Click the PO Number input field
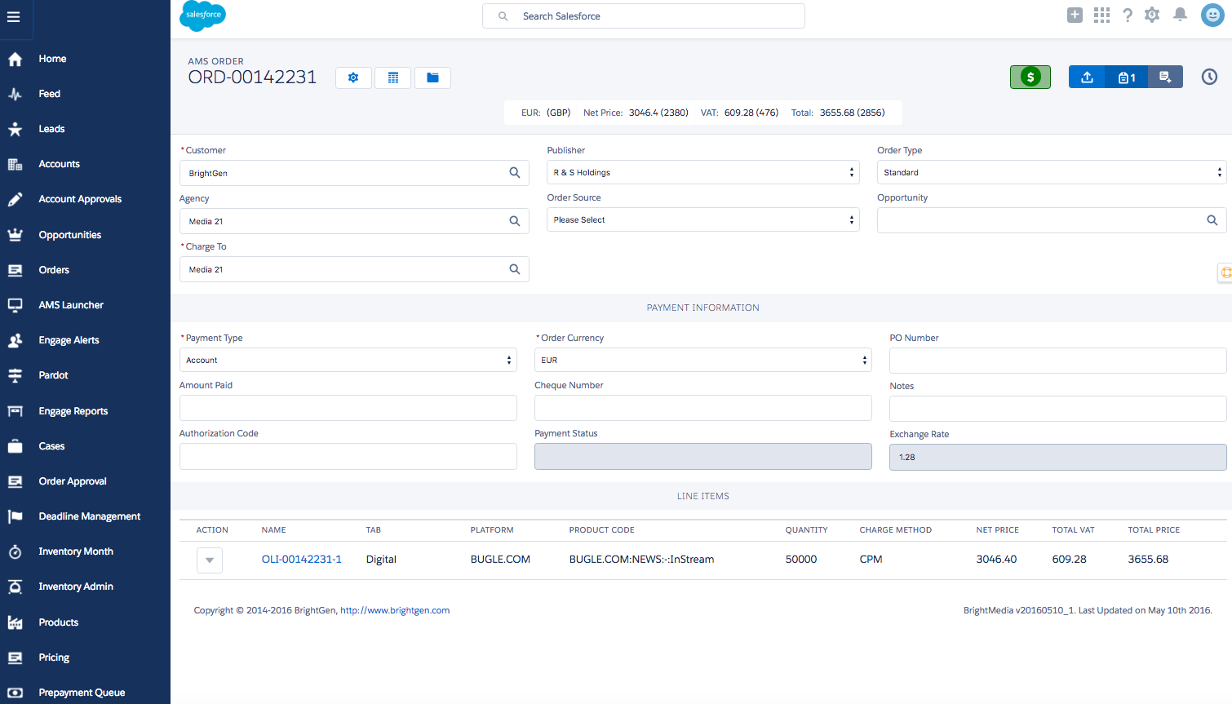 [1058, 361]
